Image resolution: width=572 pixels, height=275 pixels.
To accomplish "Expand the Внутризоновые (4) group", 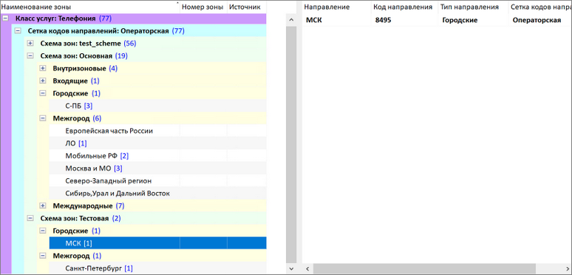I will [x=43, y=68].
